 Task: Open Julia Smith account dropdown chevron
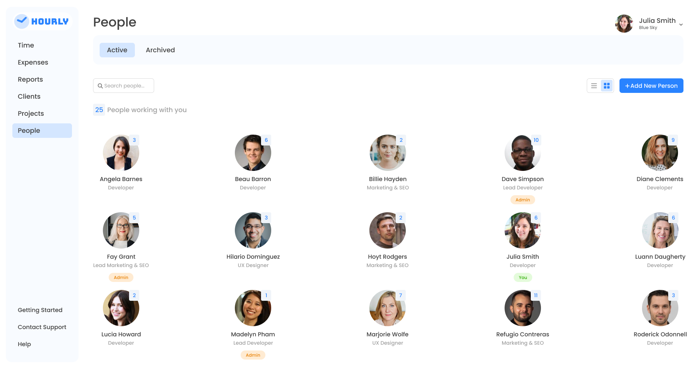click(681, 25)
